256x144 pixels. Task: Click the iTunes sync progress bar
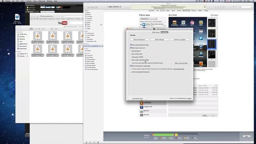click(168, 8)
